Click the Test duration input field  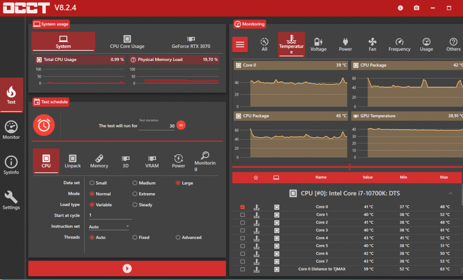(156, 126)
